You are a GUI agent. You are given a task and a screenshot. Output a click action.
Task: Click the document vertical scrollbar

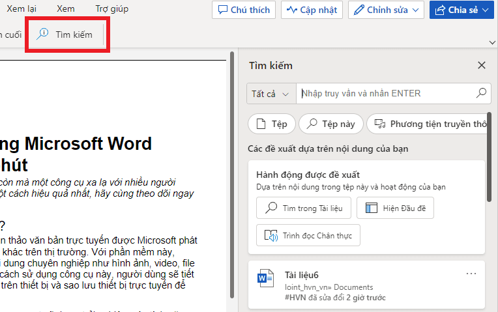(232, 175)
